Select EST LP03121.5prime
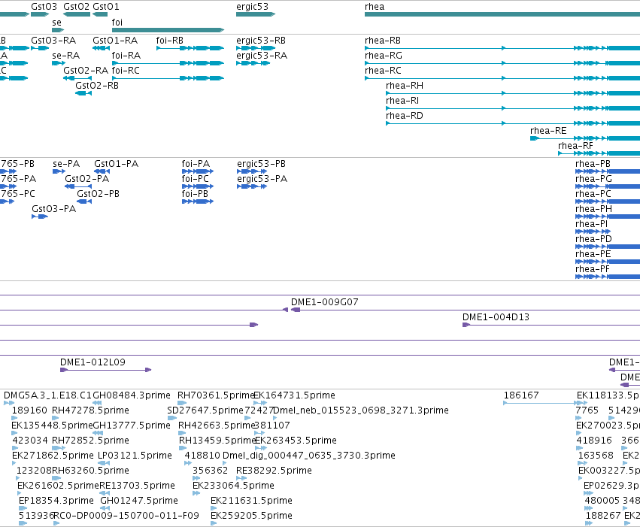 pyautogui.click(x=135, y=456)
